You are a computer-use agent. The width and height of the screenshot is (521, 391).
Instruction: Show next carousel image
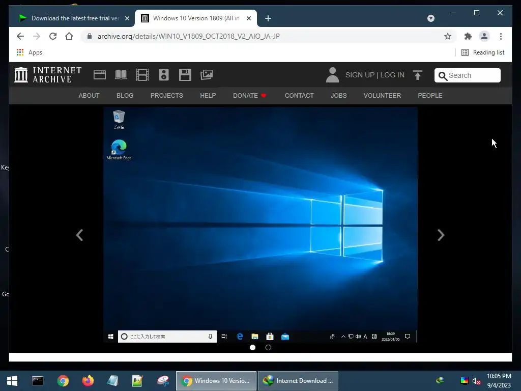(x=441, y=235)
